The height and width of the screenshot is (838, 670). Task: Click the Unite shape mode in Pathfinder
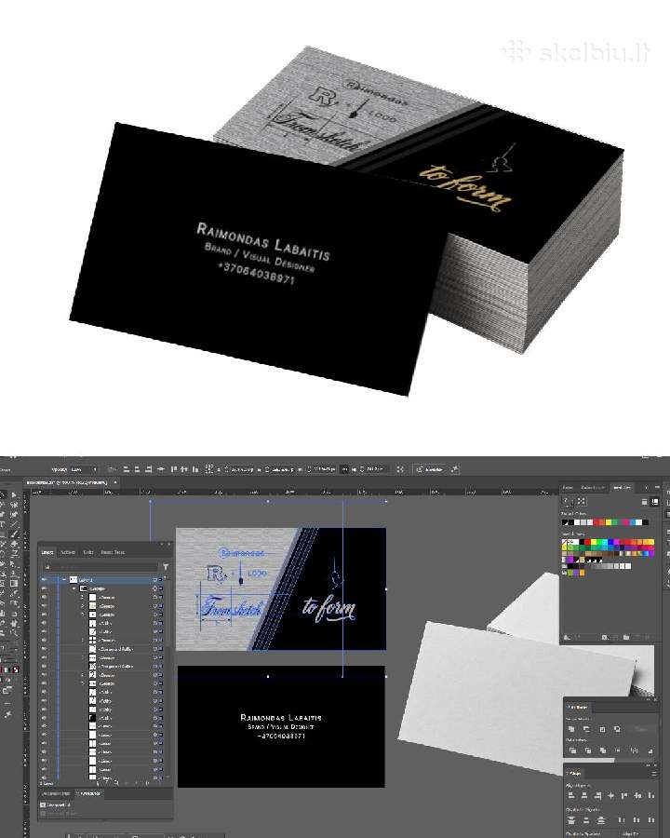coord(571,729)
